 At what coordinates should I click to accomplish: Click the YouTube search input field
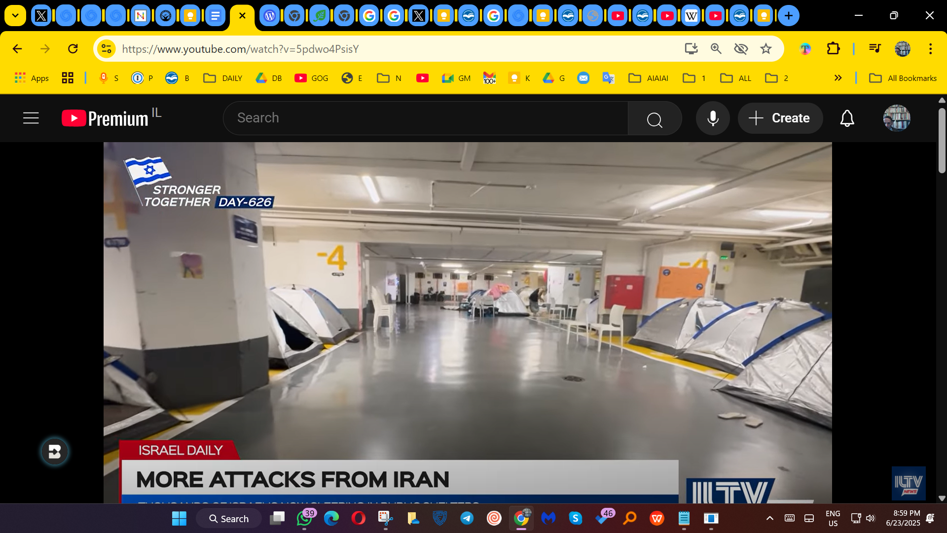click(424, 118)
